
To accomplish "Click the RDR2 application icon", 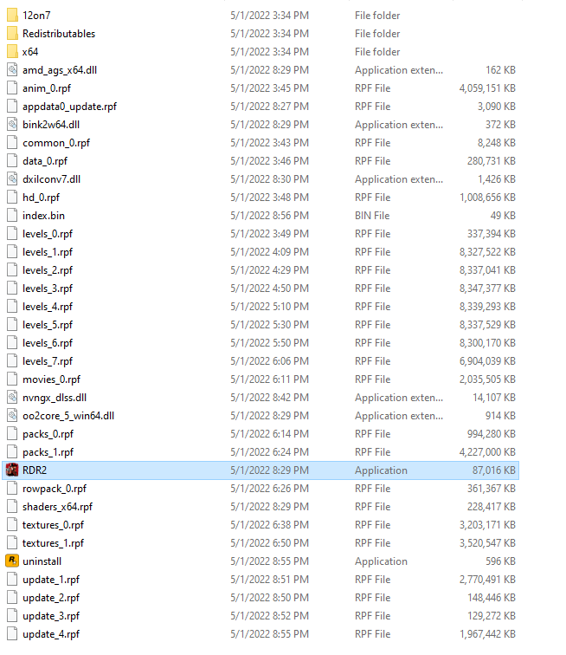I will click(12, 470).
